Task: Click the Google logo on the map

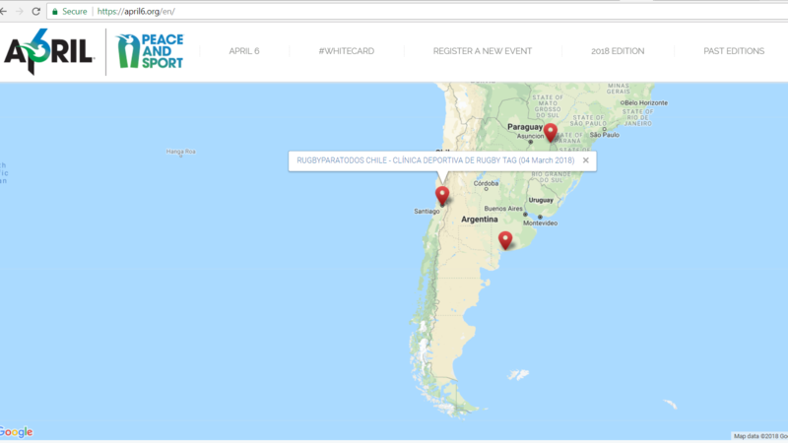Action: pos(17,432)
